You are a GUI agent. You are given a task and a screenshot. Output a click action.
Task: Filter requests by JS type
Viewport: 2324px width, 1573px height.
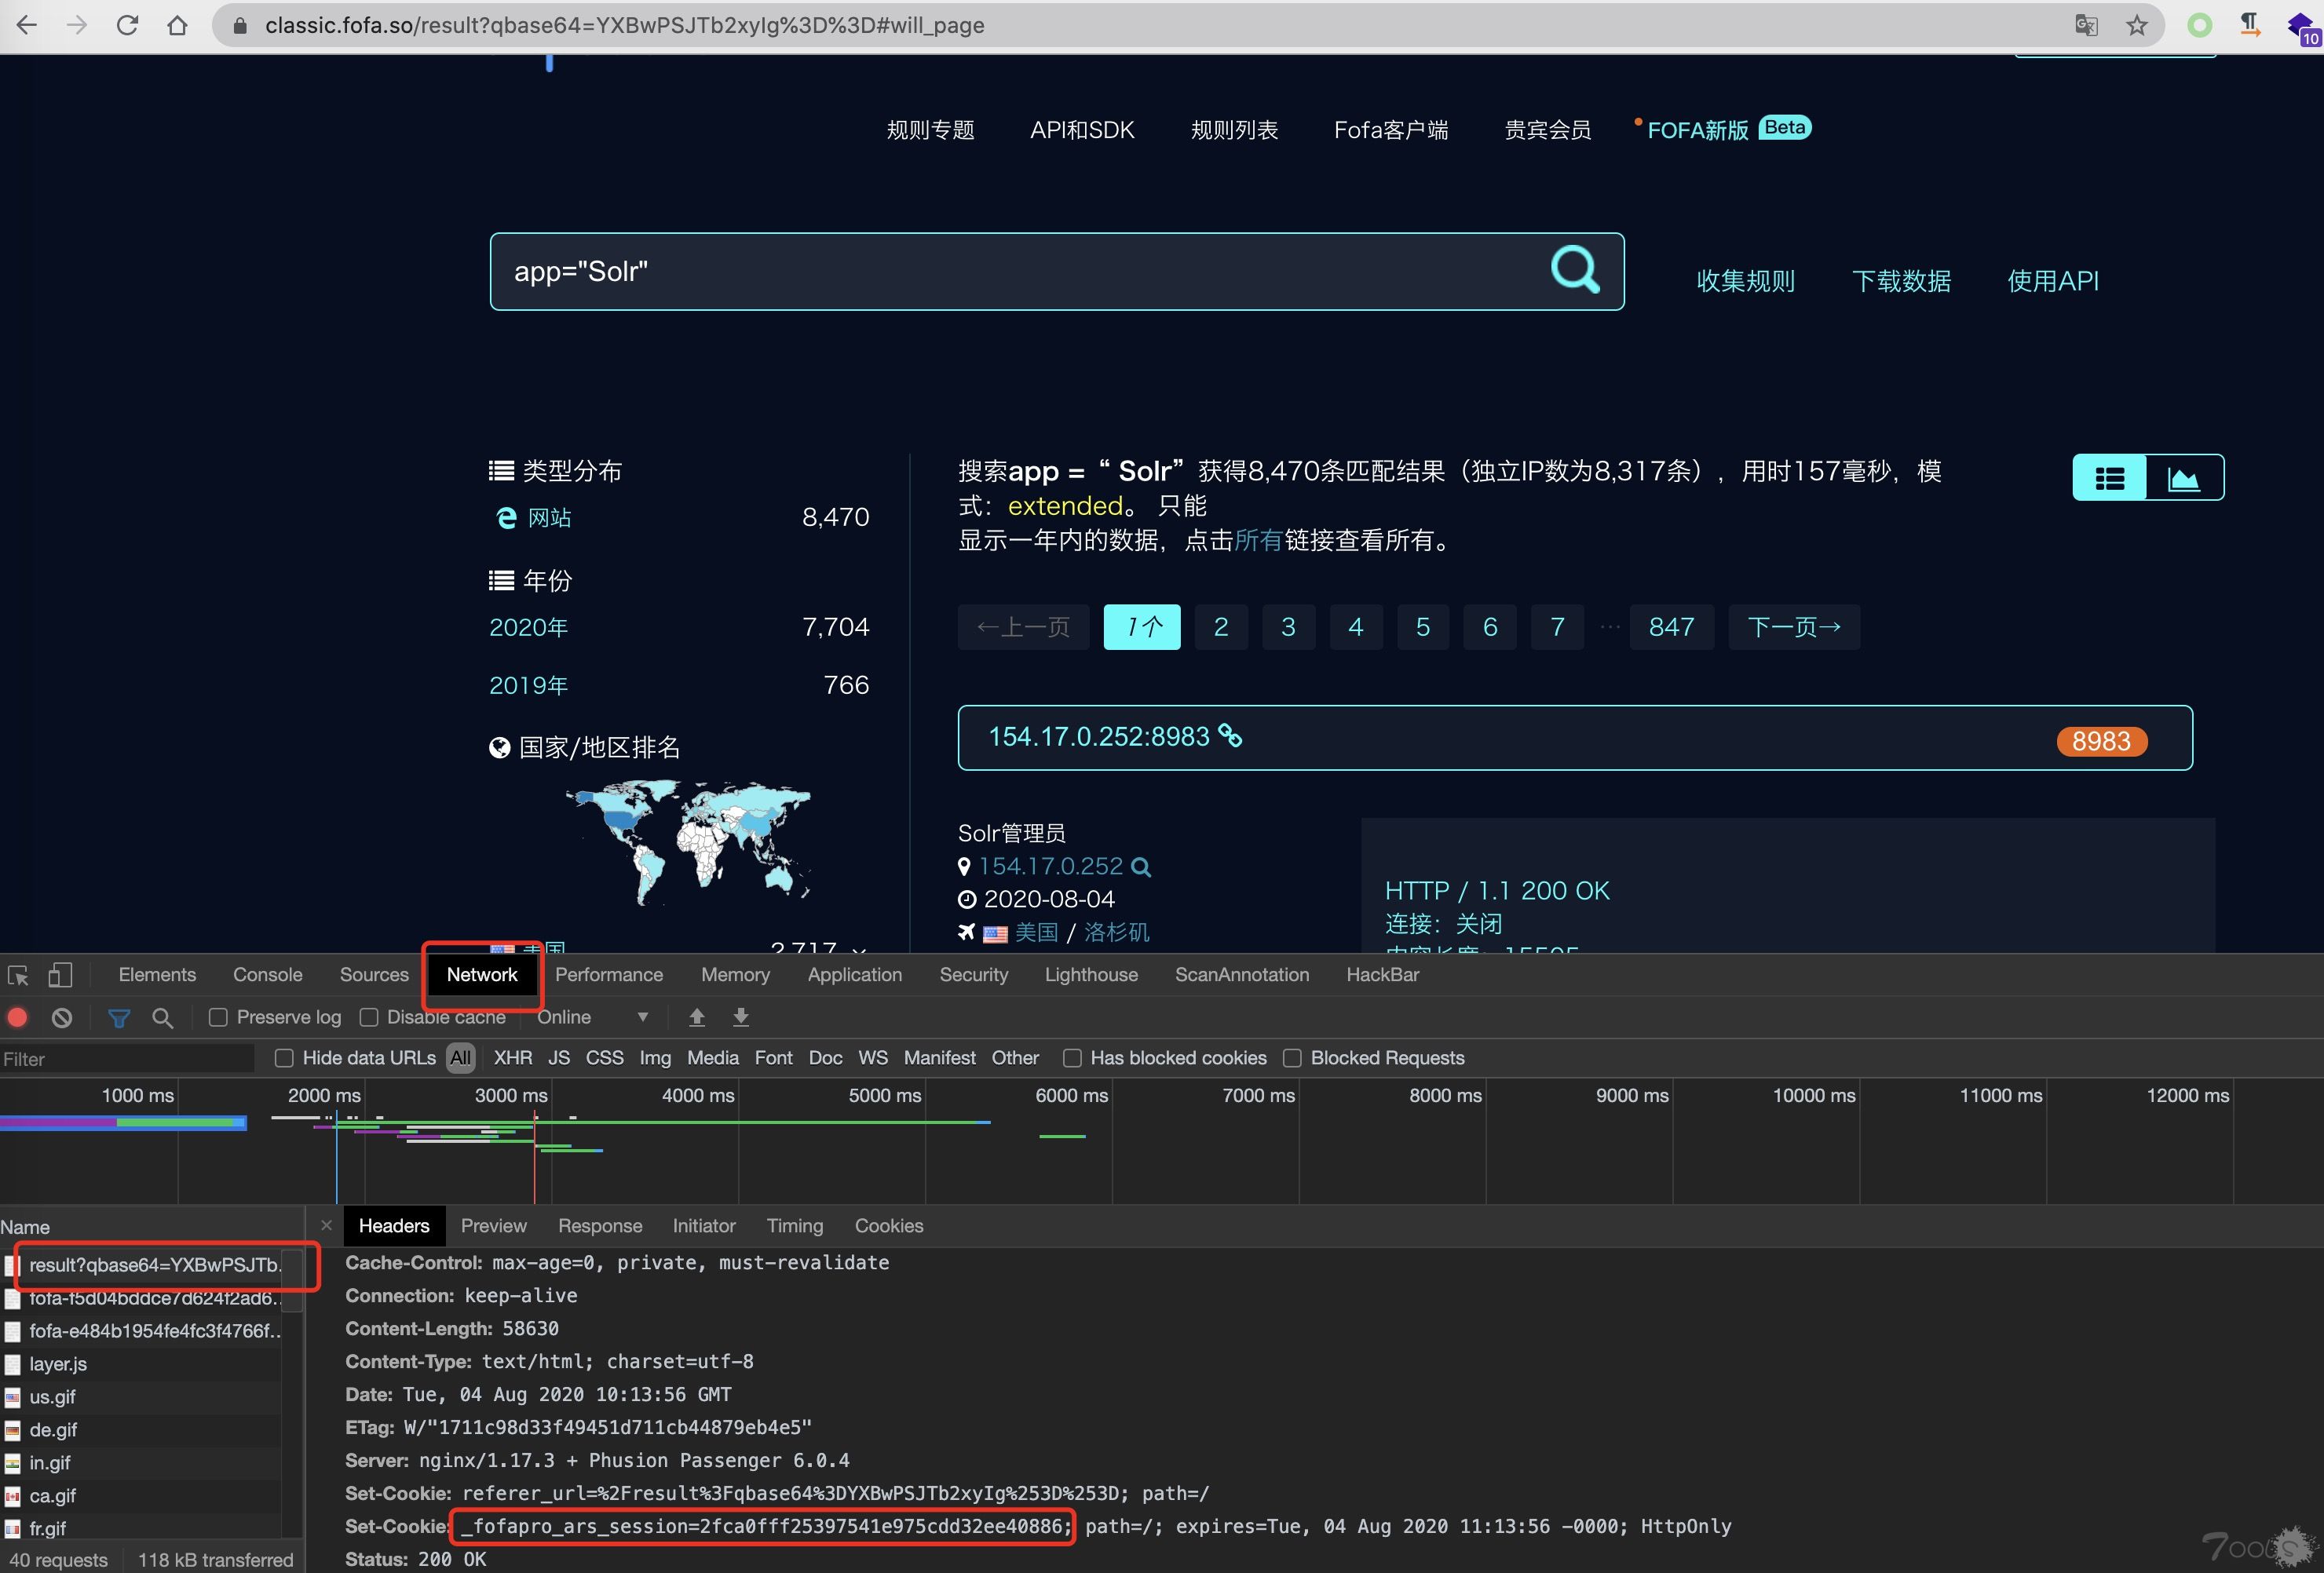click(559, 1058)
